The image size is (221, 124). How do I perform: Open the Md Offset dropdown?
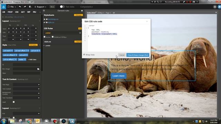click(26, 32)
